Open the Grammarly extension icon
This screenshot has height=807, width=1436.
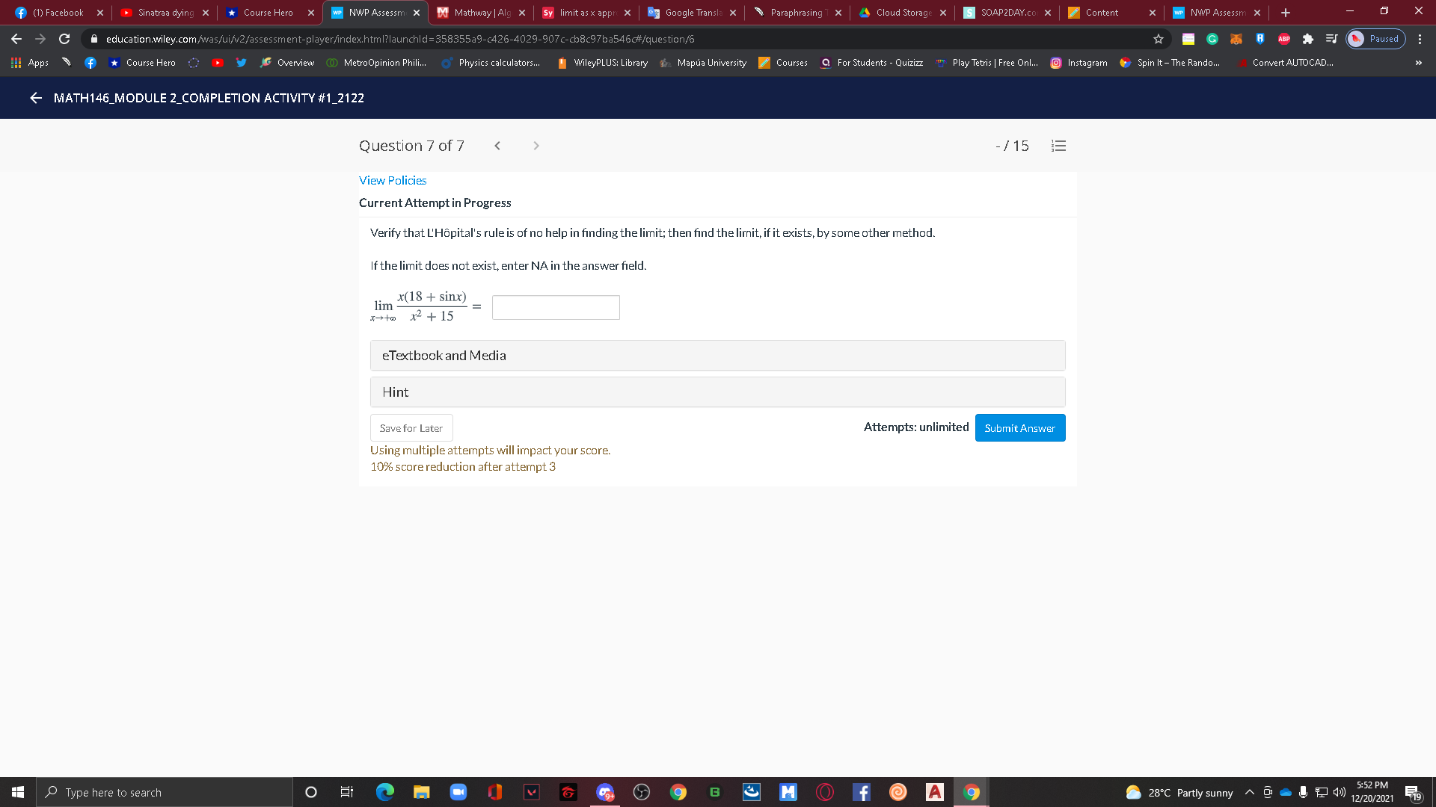click(1212, 39)
